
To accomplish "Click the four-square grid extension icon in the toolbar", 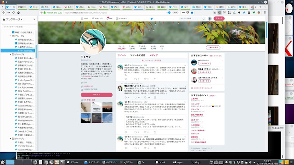I will point(229,12).
